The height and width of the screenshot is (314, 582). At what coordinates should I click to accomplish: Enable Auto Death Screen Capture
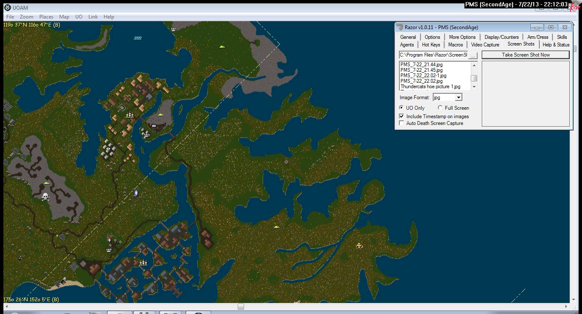click(401, 123)
